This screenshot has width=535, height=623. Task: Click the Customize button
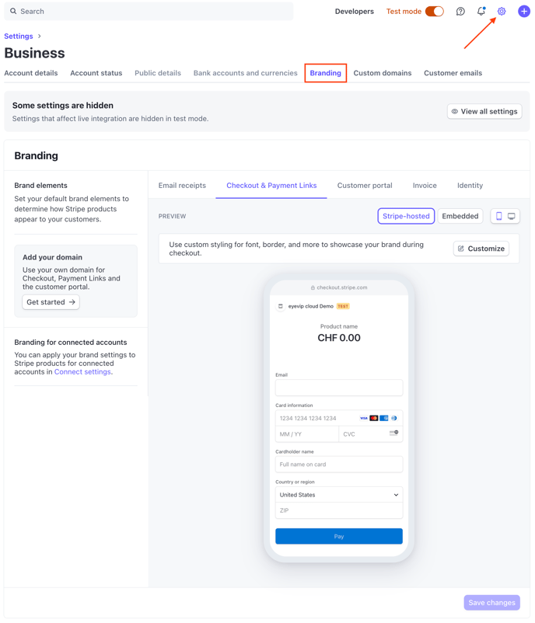(481, 249)
